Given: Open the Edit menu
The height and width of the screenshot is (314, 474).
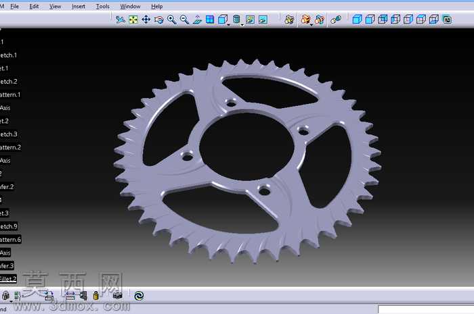Looking at the screenshot, I should tap(34, 6).
